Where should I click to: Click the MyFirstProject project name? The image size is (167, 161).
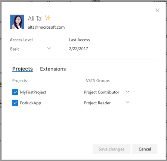33,92
